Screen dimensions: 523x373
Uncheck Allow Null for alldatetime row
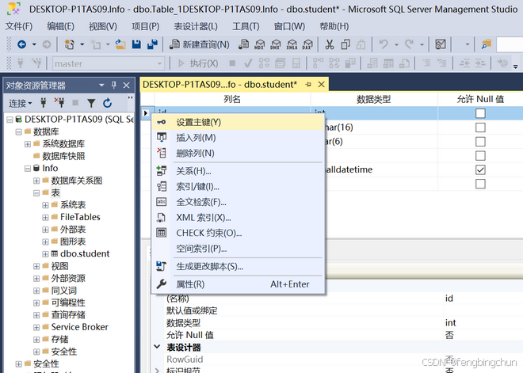(480, 170)
